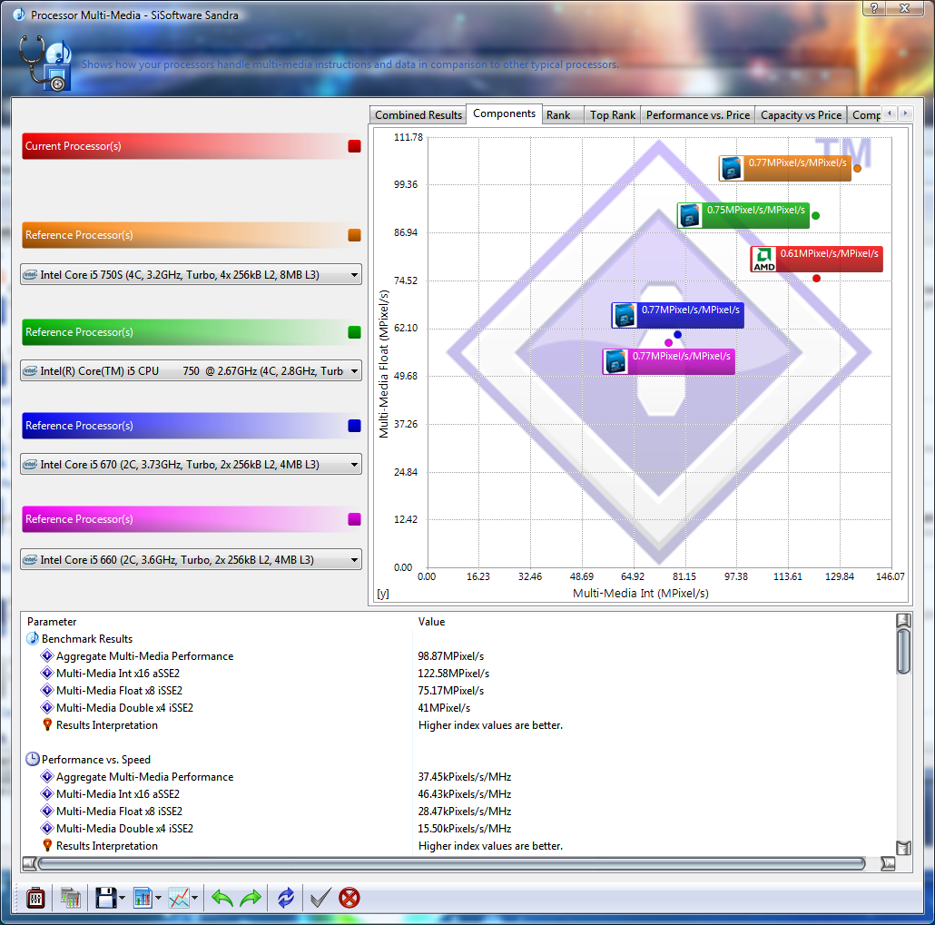Open the Intel Core i5 670 processor dropdown
Viewport: 935px width, 925px height.
(x=191, y=464)
